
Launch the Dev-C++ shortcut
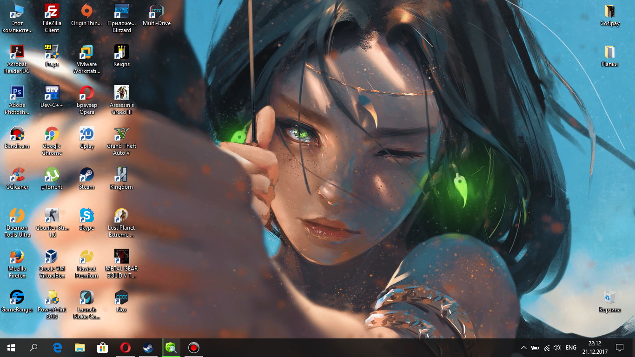click(52, 97)
